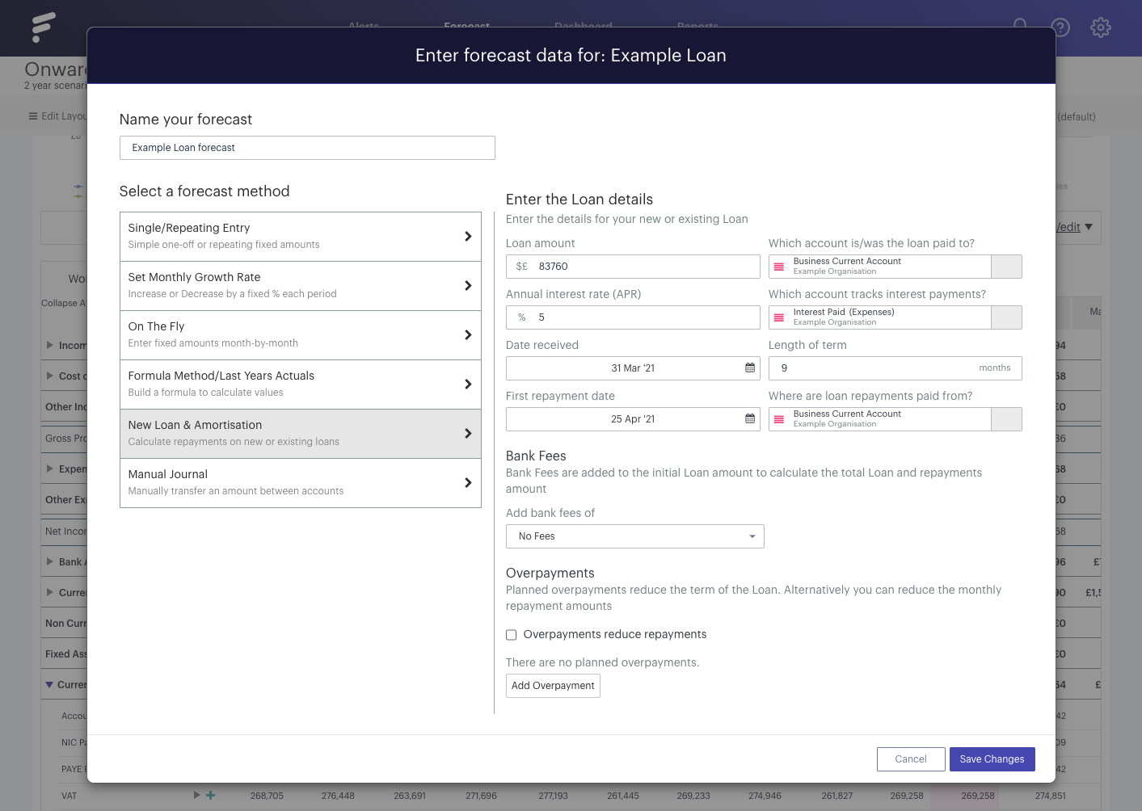Image resolution: width=1142 pixels, height=811 pixels.
Task: Click the pink icon in repayments account
Action: tap(779, 419)
